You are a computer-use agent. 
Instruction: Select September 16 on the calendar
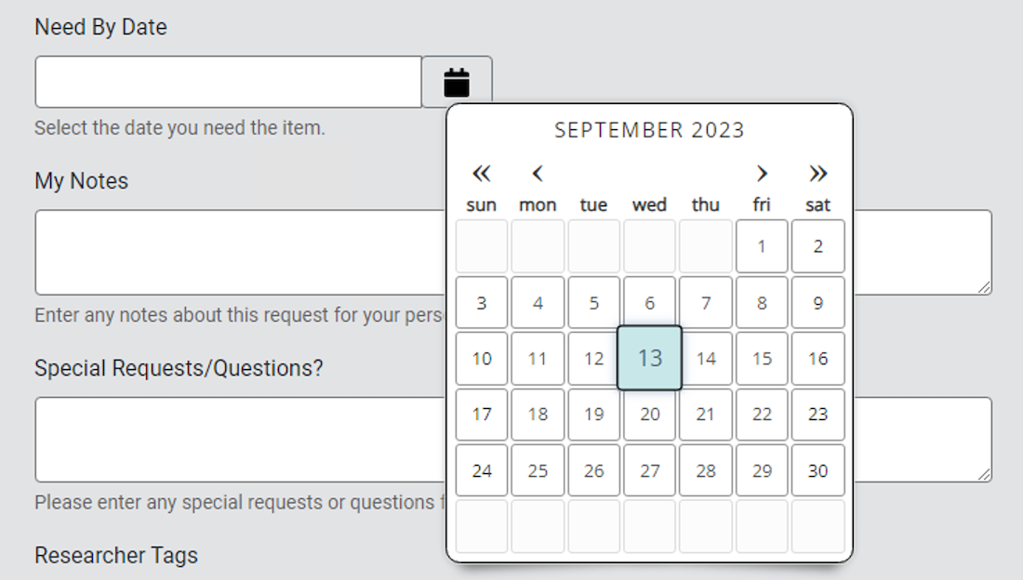817,358
